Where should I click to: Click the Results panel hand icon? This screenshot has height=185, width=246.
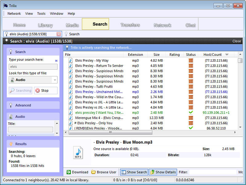click(11, 144)
